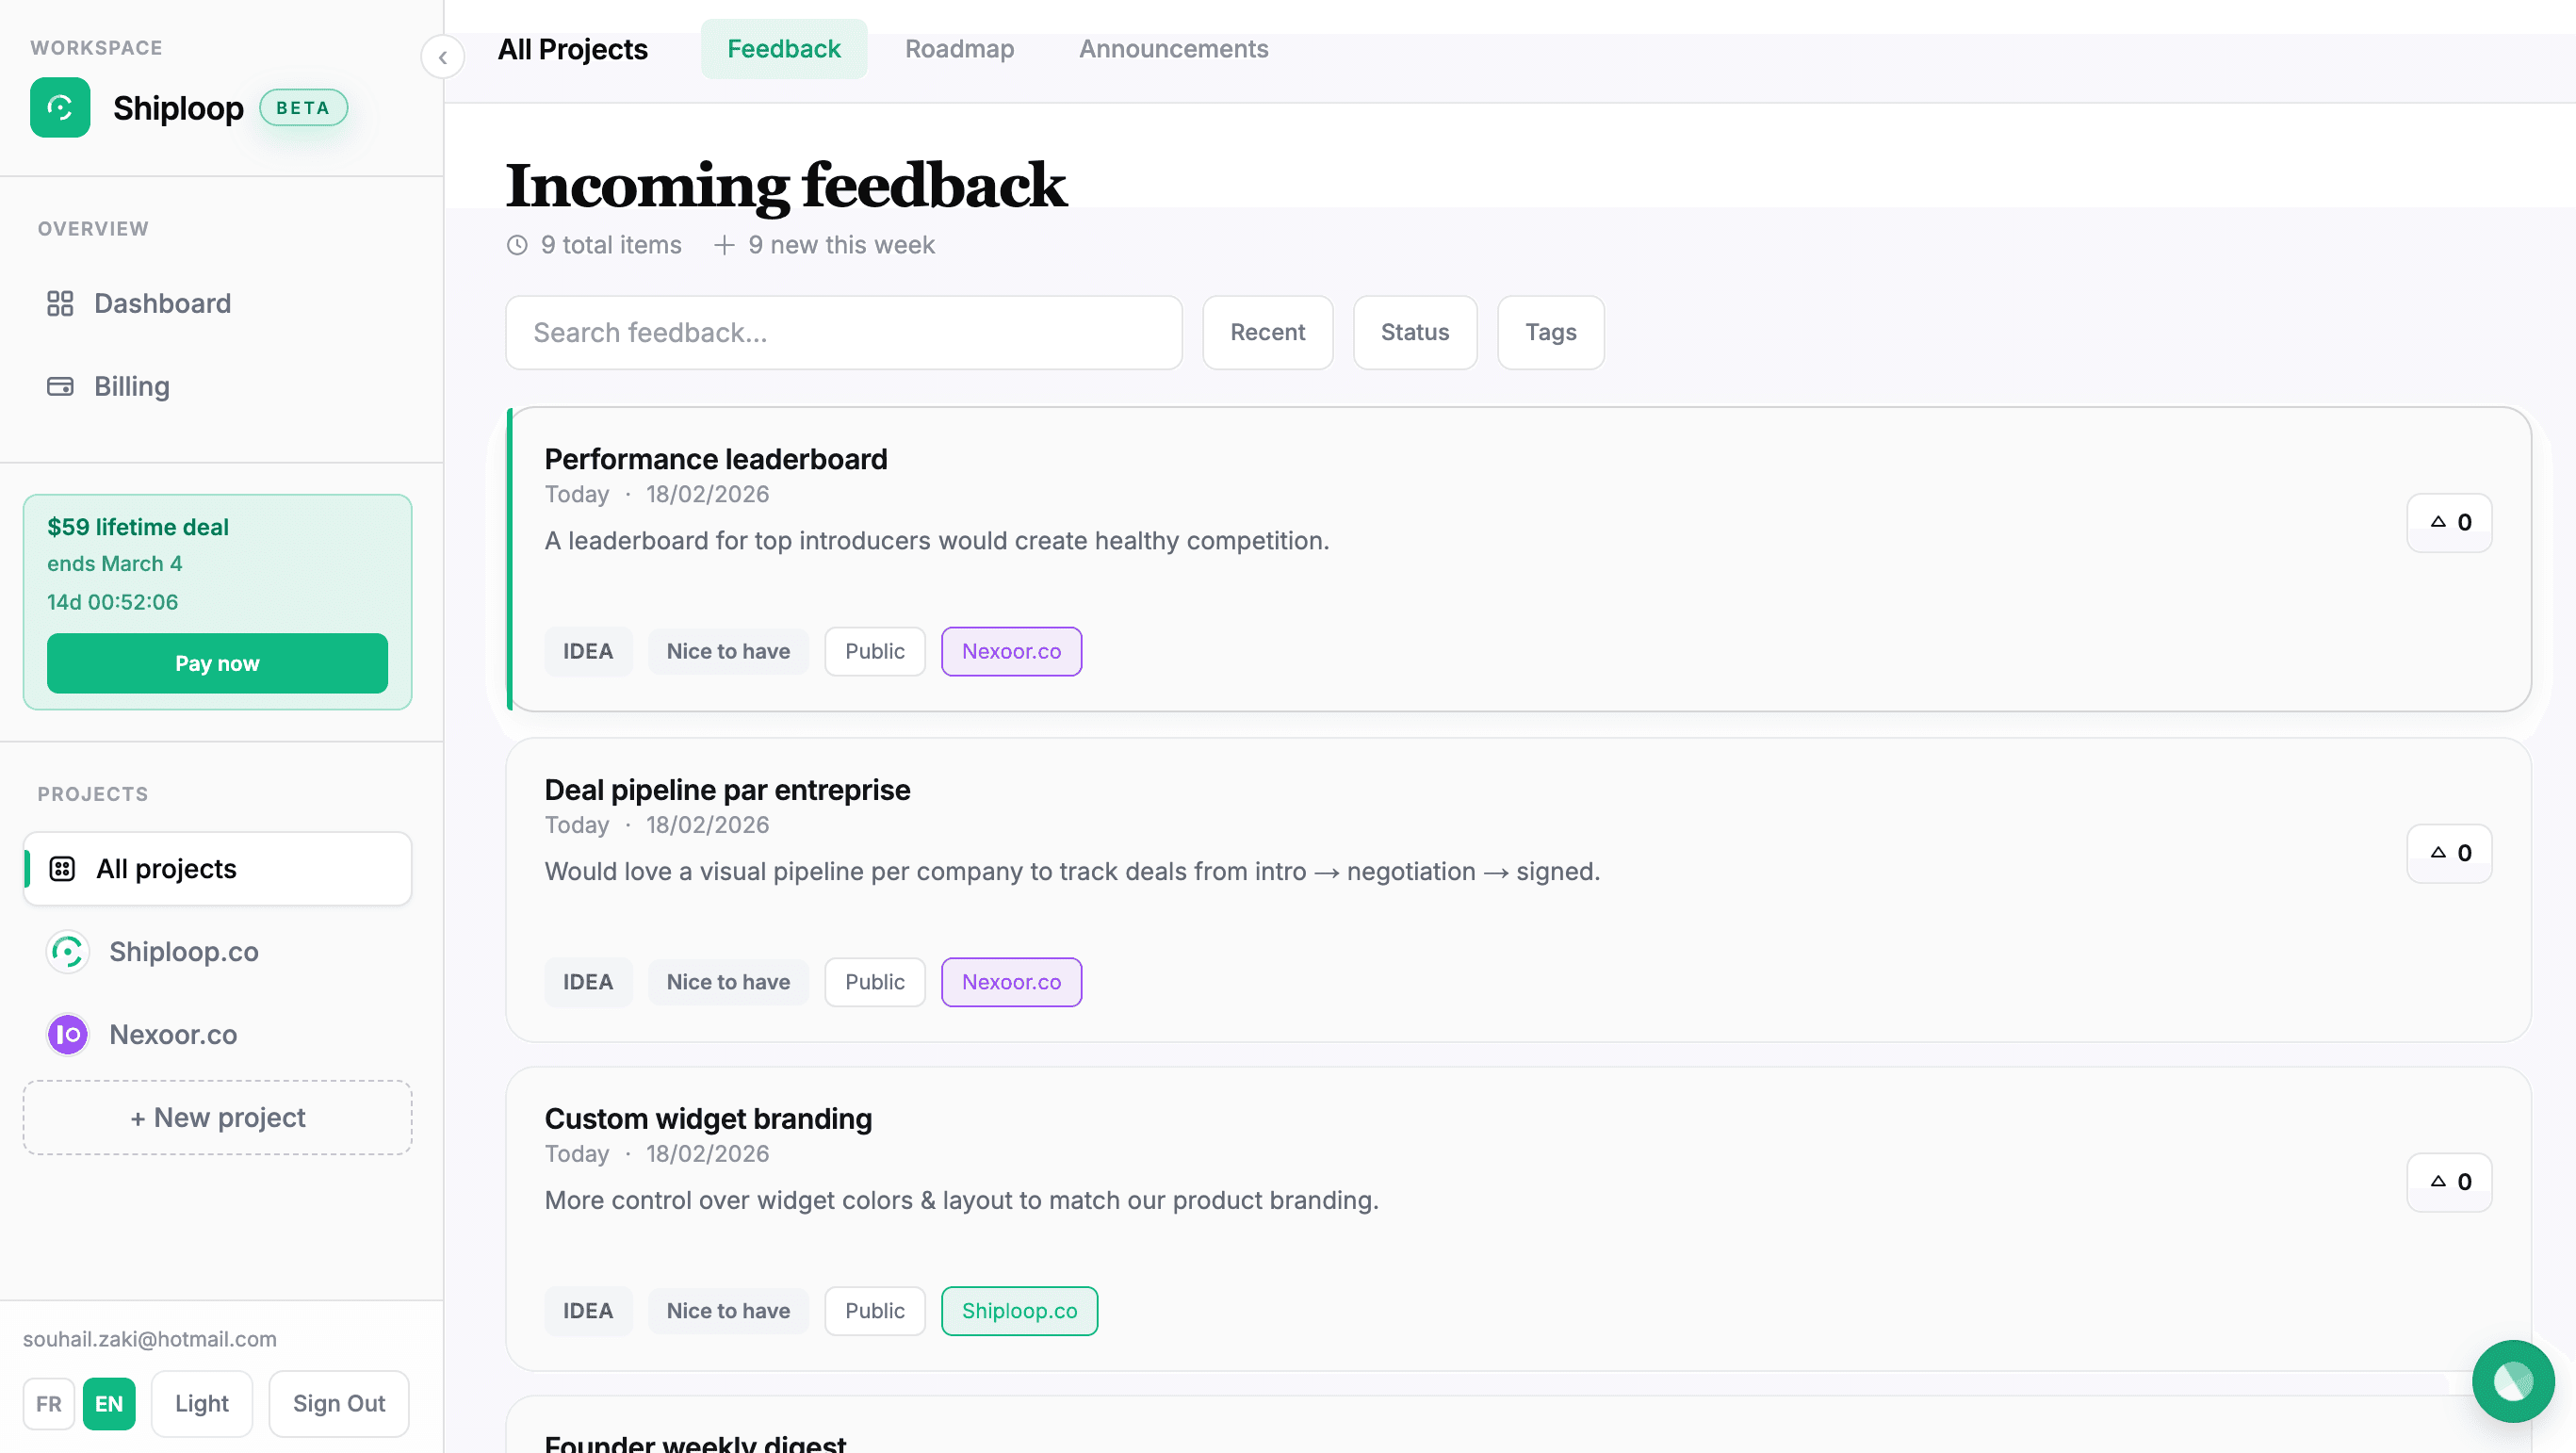Click the Shiploop workspace logo icon
The height and width of the screenshot is (1453, 2576).
[x=59, y=107]
